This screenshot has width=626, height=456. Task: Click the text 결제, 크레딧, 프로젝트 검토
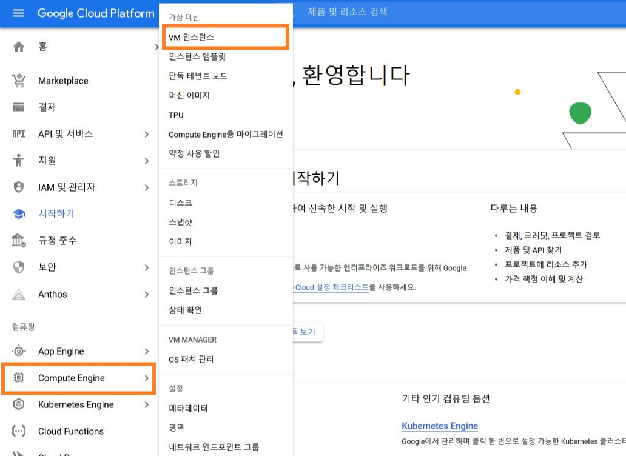[x=553, y=235]
